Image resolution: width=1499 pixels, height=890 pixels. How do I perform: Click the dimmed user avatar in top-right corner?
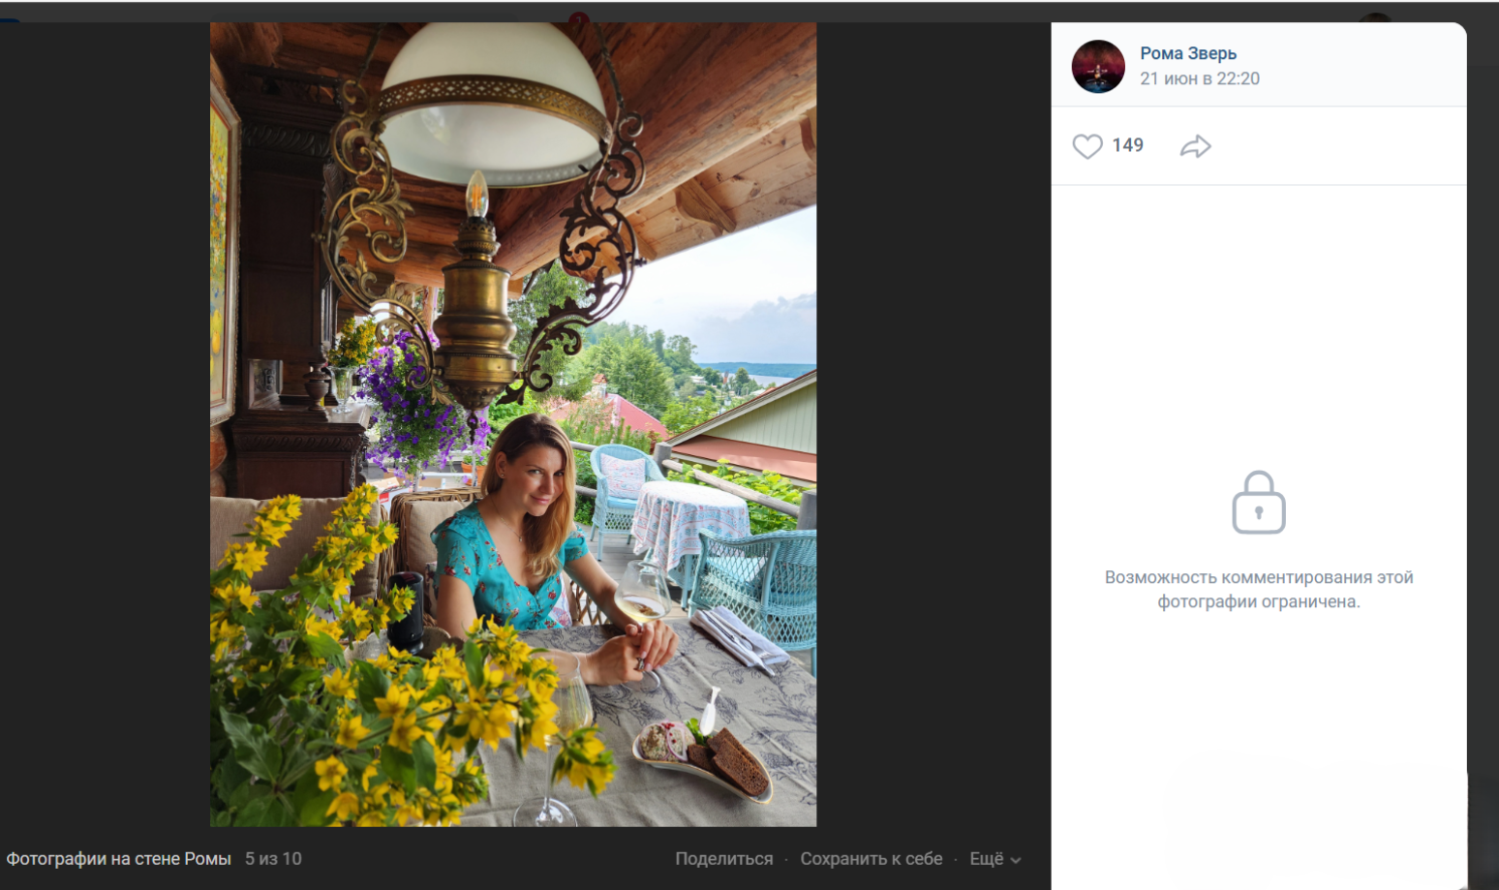1375,18
